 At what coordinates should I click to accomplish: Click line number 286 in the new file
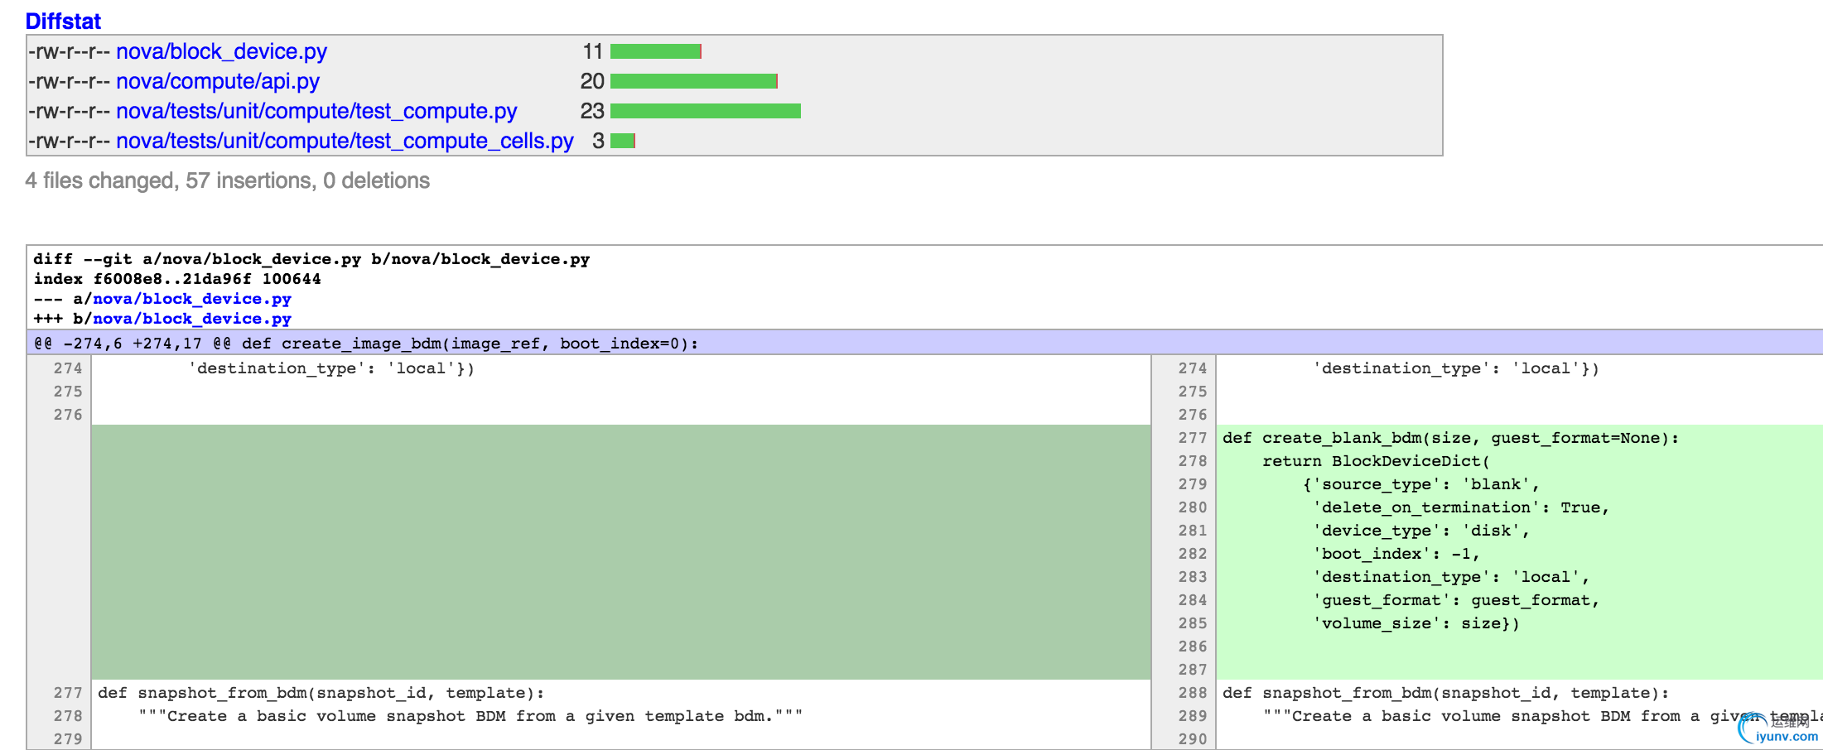[x=1193, y=647]
